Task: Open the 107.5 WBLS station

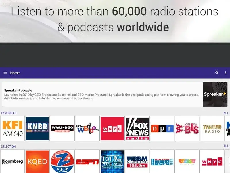Action: point(187,129)
